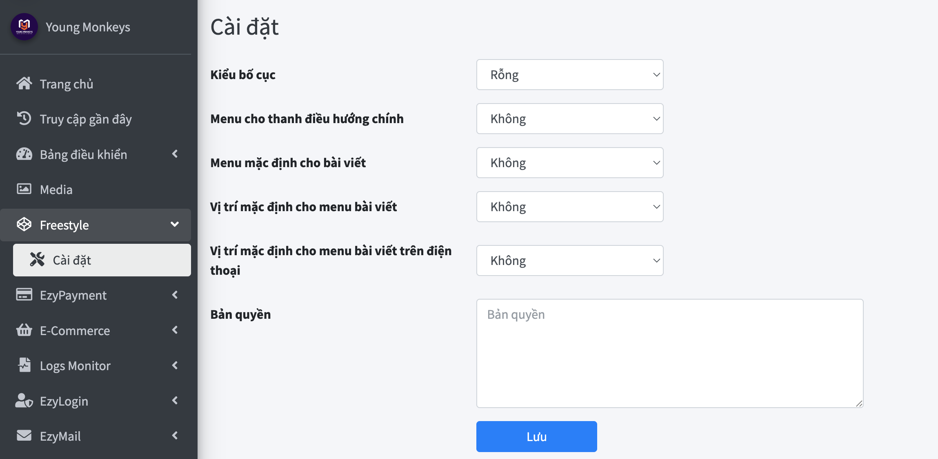This screenshot has height=459, width=938.
Task: Select Cài đặt submenu item
Action: point(102,260)
